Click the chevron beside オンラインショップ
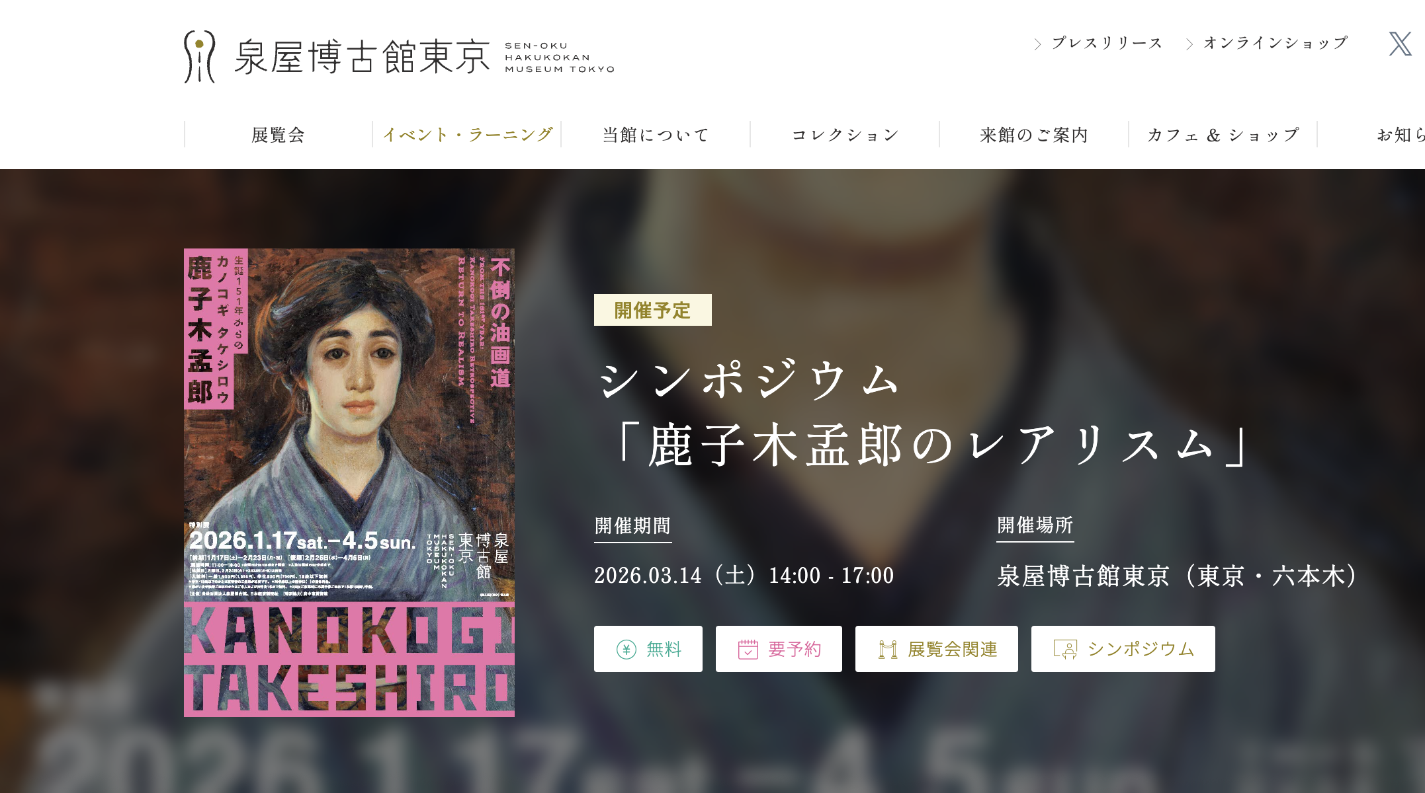This screenshot has width=1425, height=793. click(x=1189, y=44)
